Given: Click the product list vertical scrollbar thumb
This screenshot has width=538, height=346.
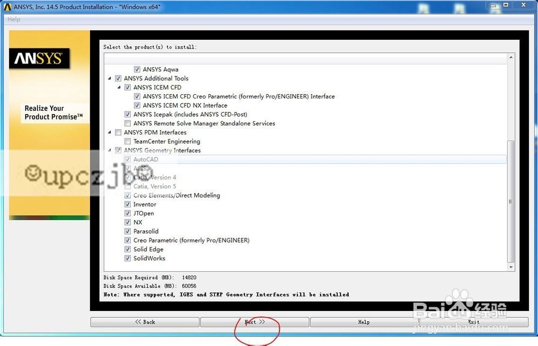Looking at the screenshot, I should (511, 201).
